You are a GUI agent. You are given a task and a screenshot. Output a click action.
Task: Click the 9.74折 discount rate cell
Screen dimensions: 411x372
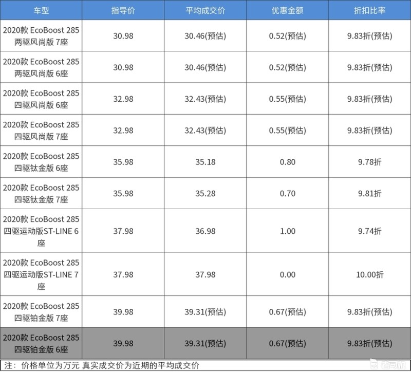(370, 231)
